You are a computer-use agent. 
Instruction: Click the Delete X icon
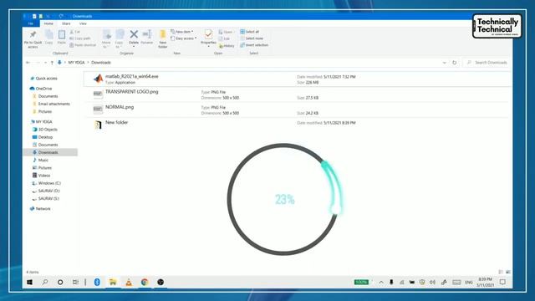(x=134, y=34)
